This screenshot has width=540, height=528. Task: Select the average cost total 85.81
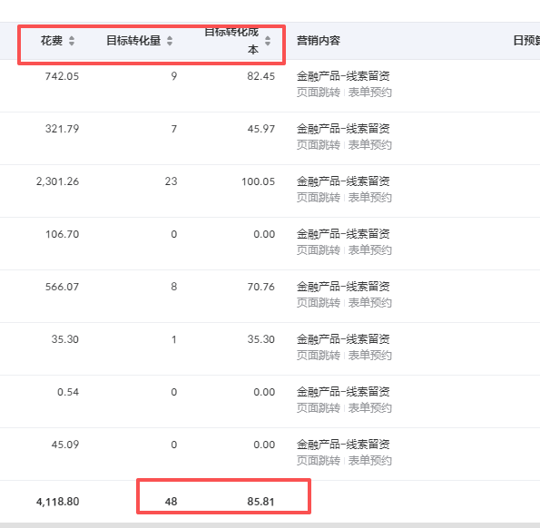(x=260, y=502)
